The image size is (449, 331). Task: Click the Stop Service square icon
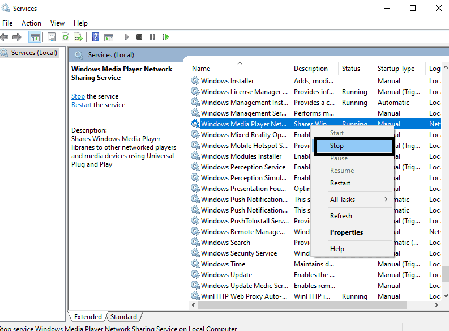click(139, 37)
